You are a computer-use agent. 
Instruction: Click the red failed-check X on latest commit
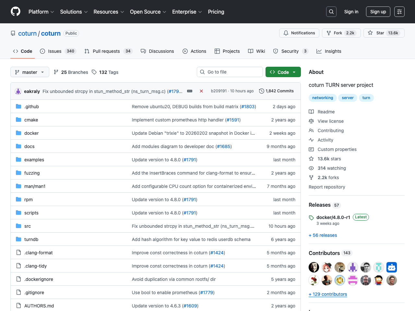pyautogui.click(x=201, y=91)
